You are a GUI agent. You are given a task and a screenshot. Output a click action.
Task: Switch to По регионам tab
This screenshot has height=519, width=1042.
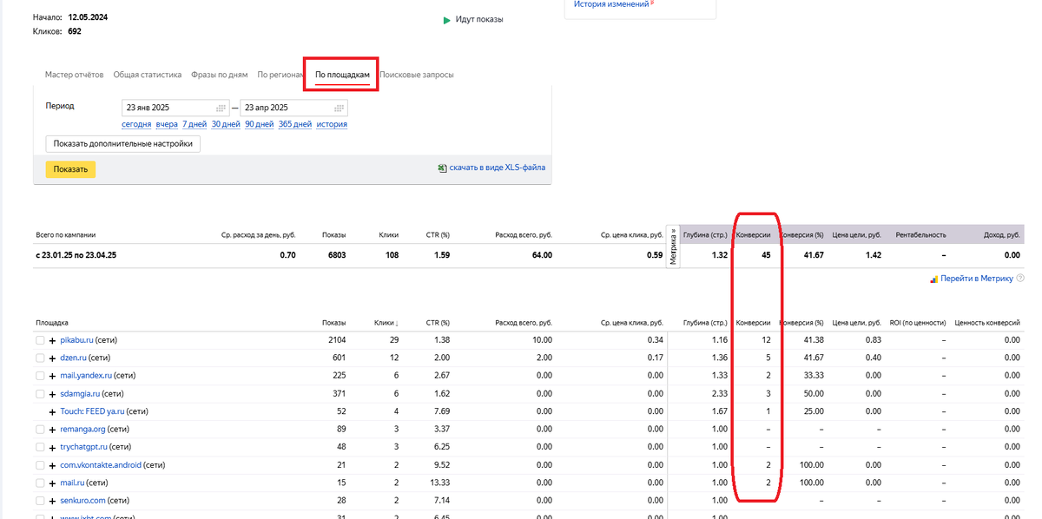[280, 75]
